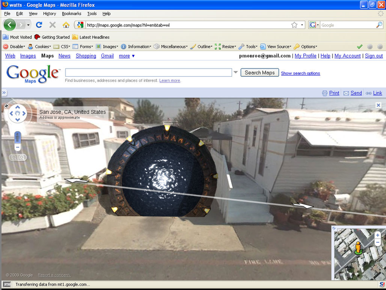
Task: Open the Information developer toolbar menu
Action: 136,46
